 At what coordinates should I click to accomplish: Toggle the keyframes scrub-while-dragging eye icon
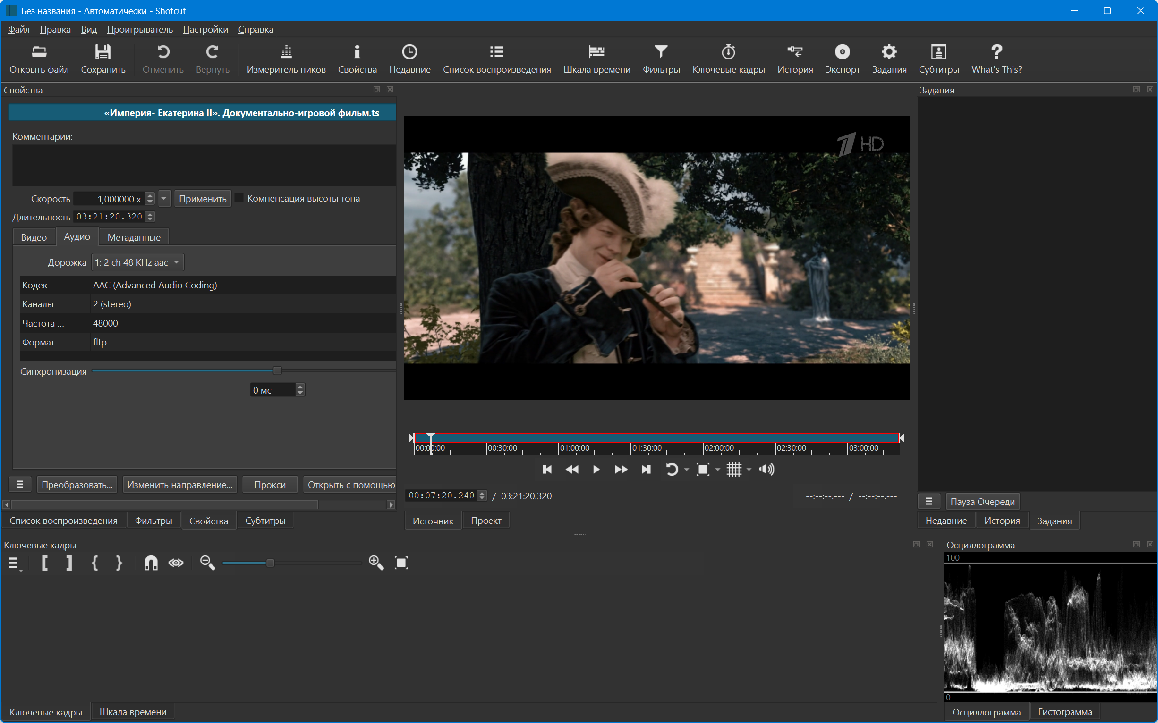(176, 563)
